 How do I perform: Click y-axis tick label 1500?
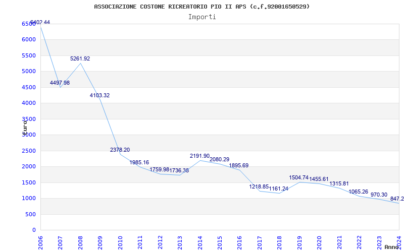click(29, 182)
